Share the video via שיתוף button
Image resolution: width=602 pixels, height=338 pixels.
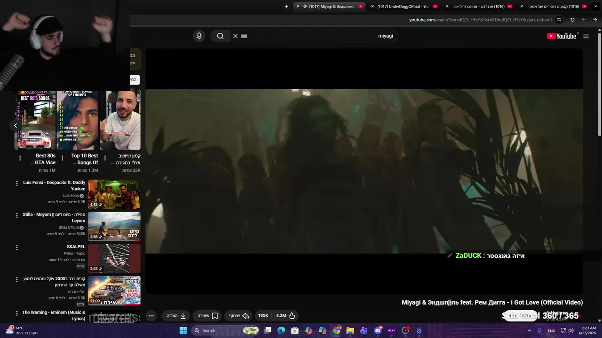[x=238, y=315]
